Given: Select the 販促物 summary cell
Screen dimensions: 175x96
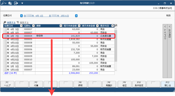Looking at the screenshot, I should coord(49,36).
